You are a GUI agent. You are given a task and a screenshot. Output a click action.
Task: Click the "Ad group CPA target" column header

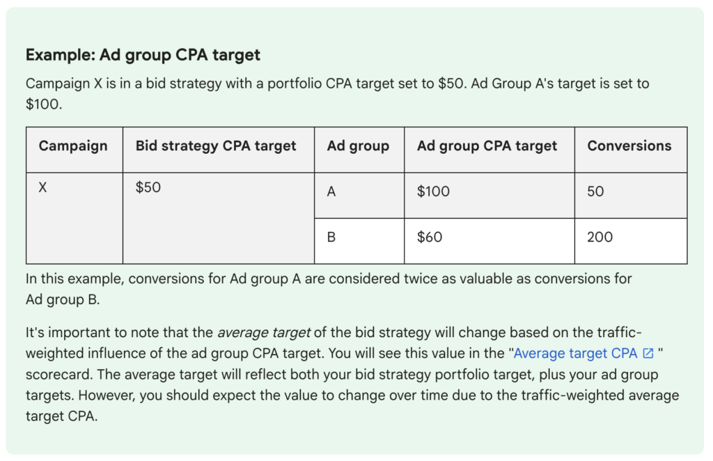click(x=487, y=146)
